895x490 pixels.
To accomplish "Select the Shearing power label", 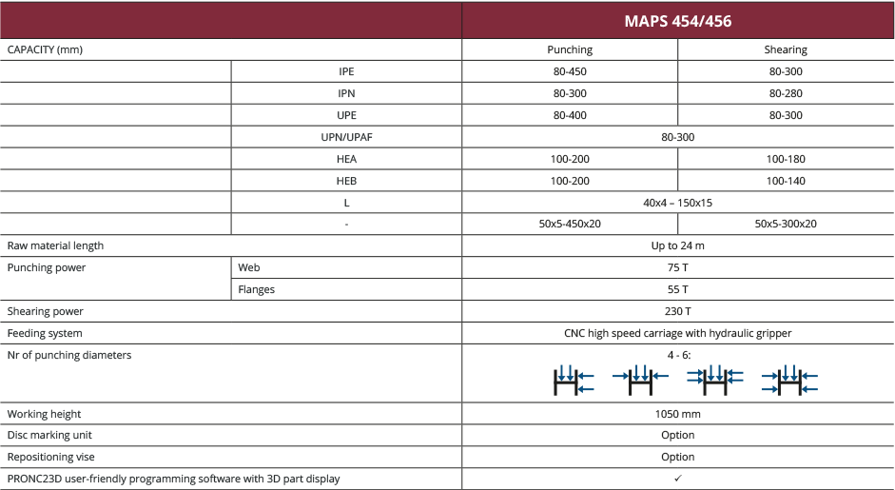I will coord(45,311).
